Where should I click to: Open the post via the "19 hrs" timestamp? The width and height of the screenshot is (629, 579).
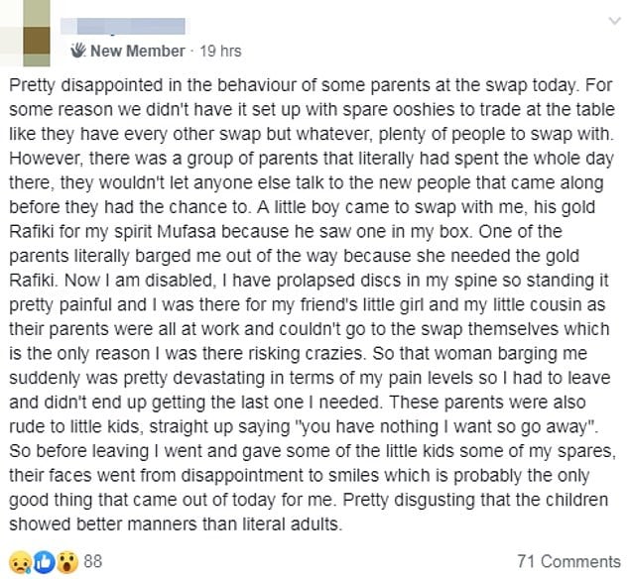pyautogui.click(x=218, y=51)
